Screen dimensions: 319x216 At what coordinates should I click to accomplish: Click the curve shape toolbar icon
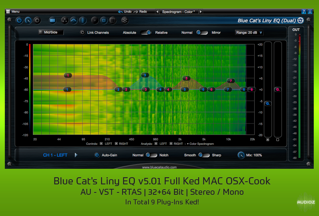[74, 20]
